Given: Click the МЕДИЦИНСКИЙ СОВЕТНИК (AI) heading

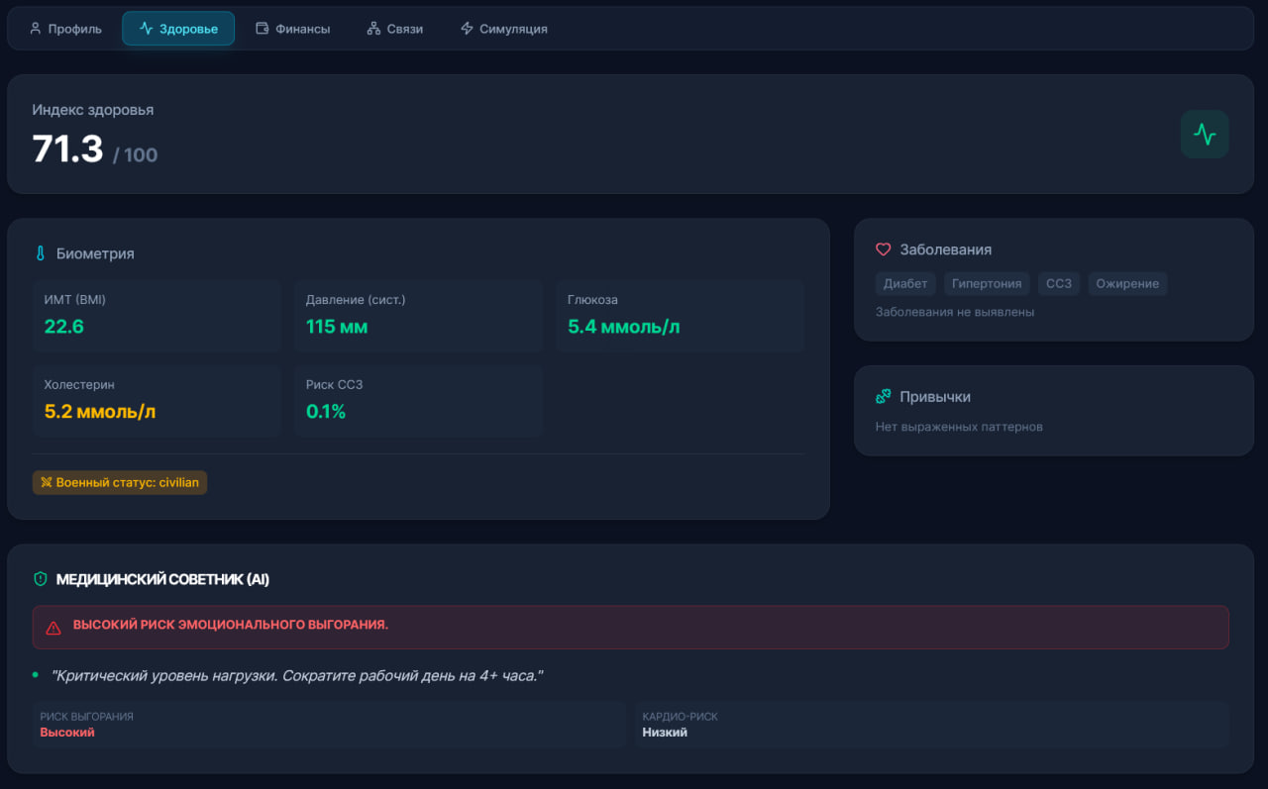Looking at the screenshot, I should (x=162, y=579).
